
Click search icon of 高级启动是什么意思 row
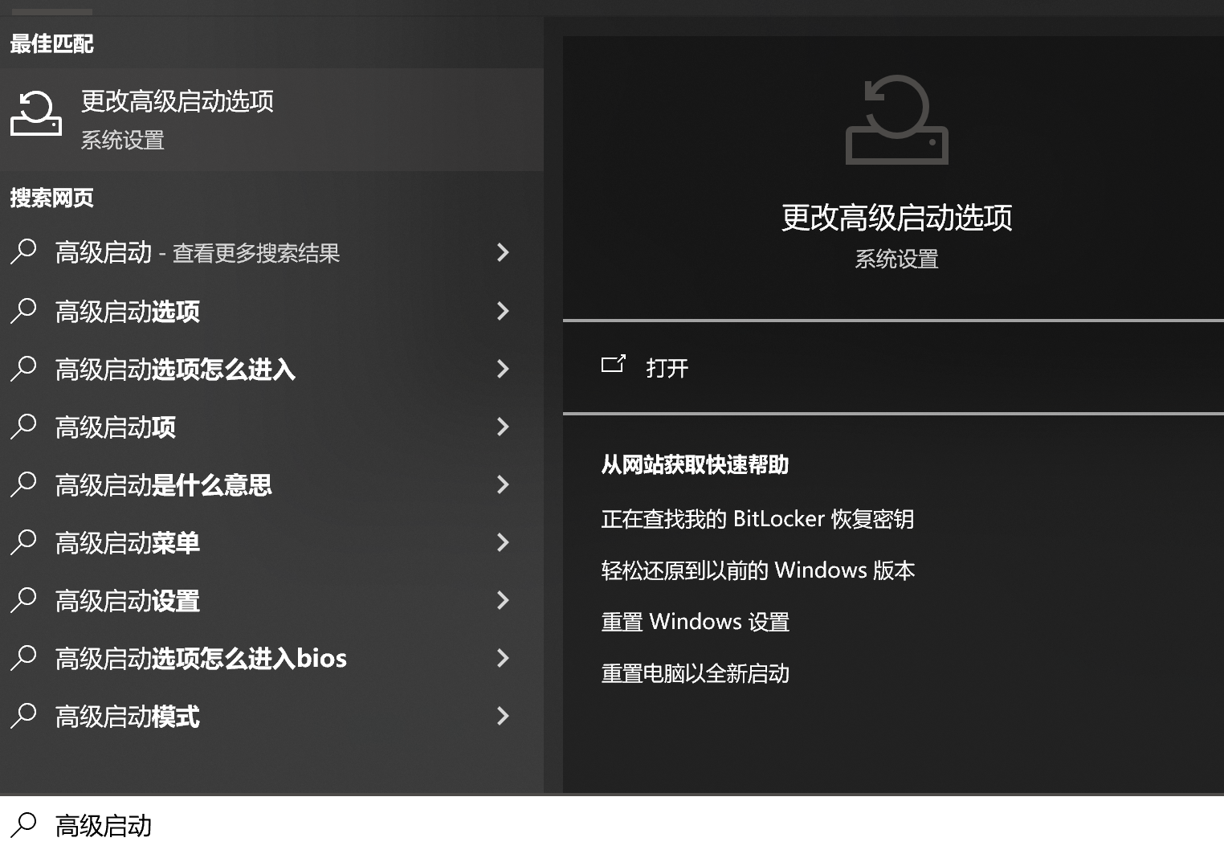(24, 484)
